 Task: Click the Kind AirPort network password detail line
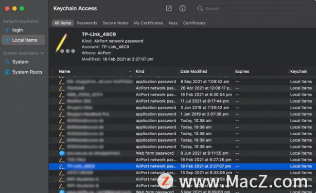112,41
